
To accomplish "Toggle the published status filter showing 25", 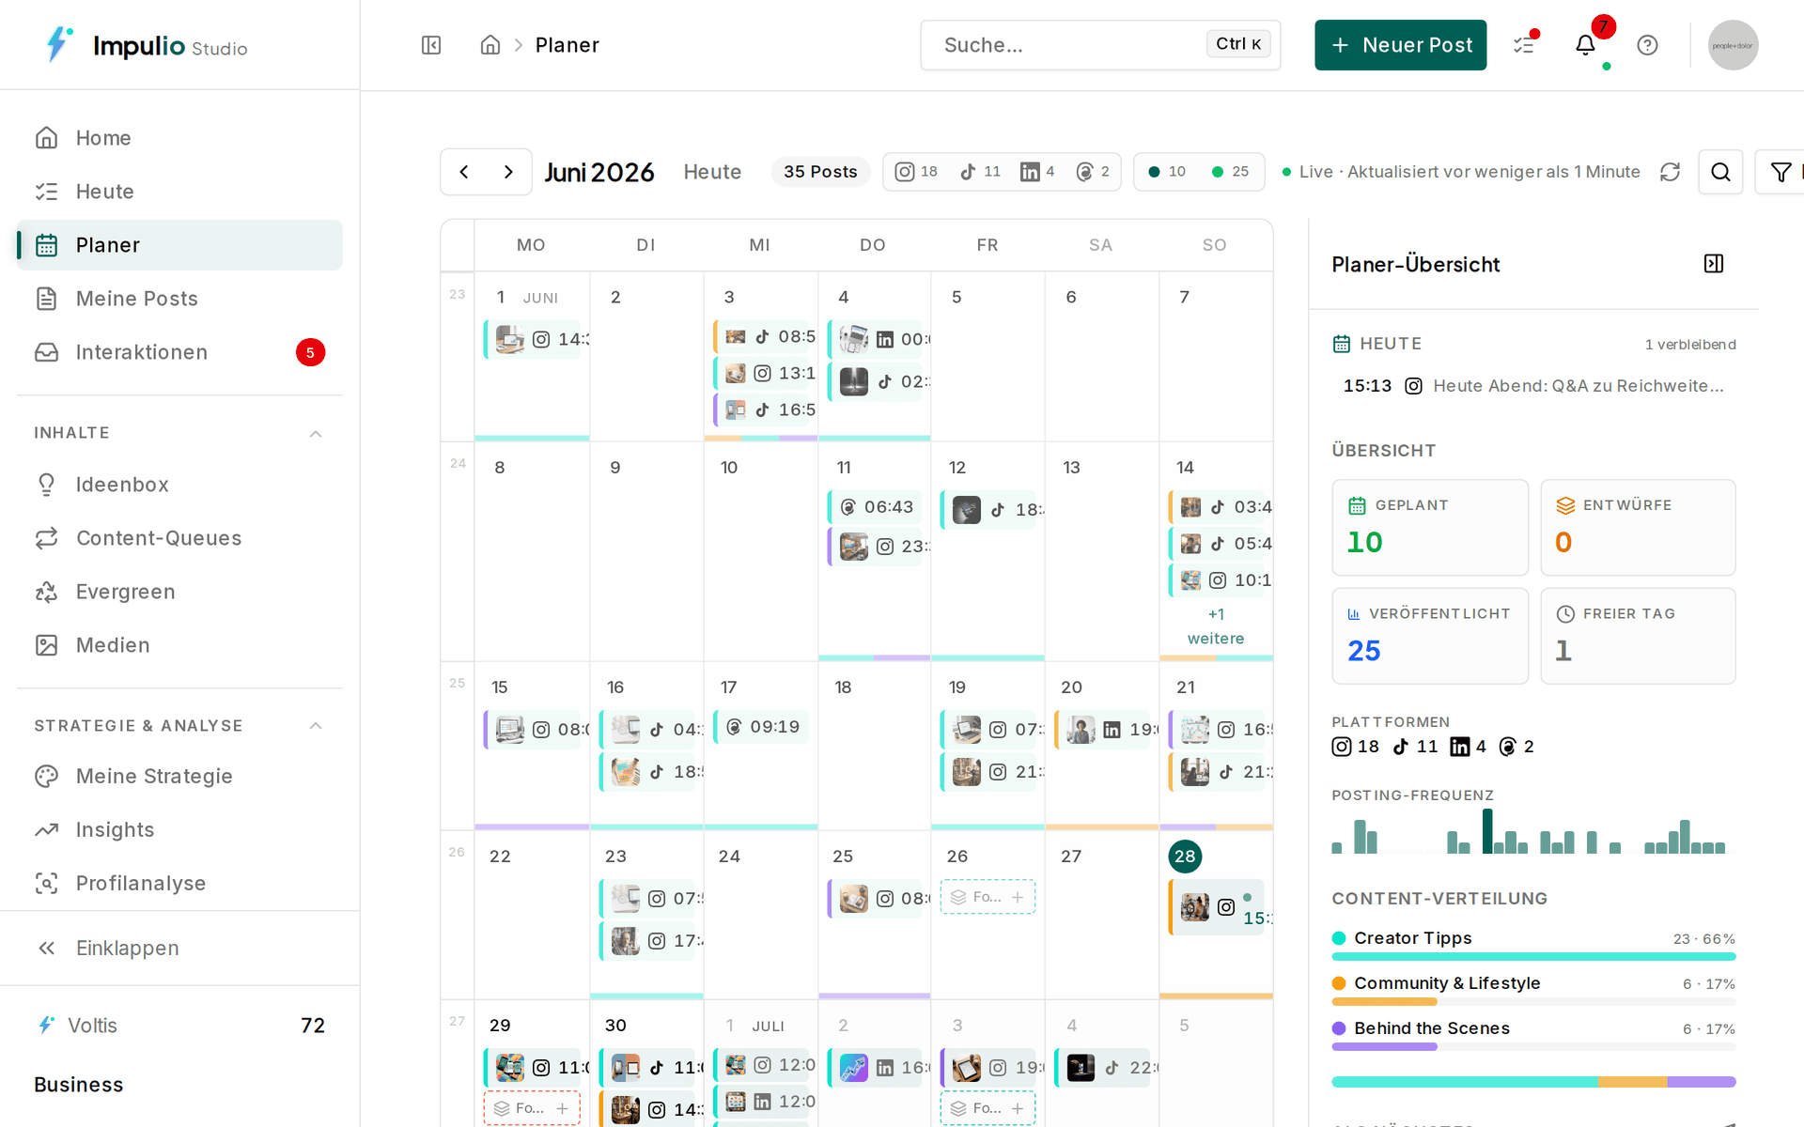I will [1230, 172].
